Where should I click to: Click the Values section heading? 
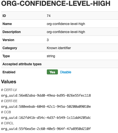click(x=9, y=82)
